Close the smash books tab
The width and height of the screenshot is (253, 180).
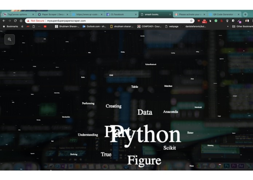click(x=170, y=14)
